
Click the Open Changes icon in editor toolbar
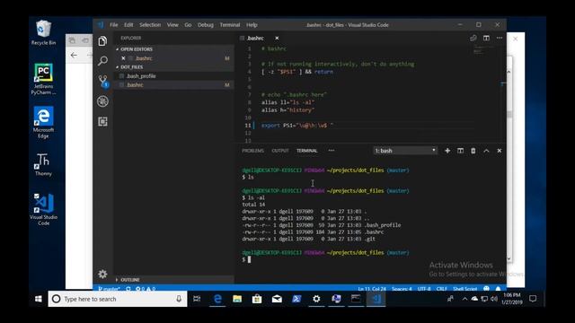pyautogui.click(x=473, y=38)
